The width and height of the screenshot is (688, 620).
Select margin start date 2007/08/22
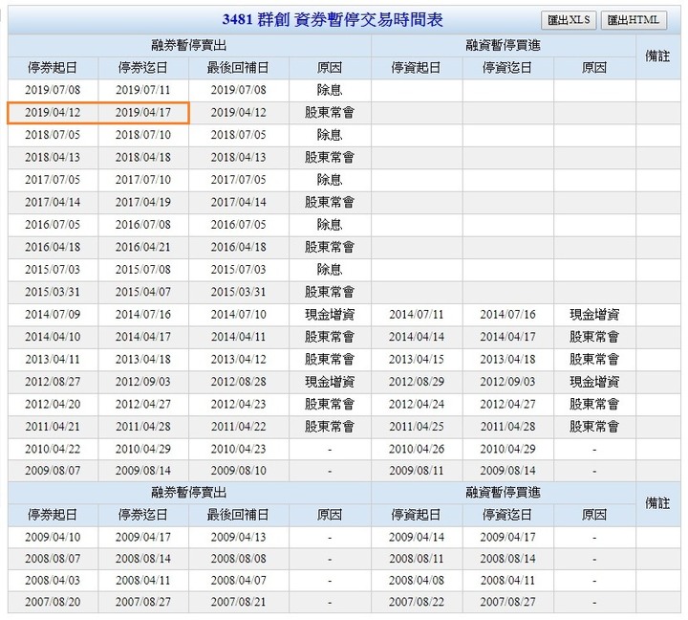tap(416, 602)
